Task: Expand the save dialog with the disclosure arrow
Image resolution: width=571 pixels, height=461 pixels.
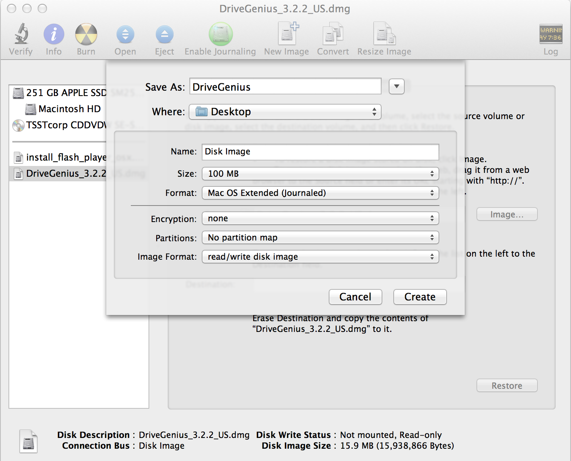Action: pyautogui.click(x=397, y=86)
